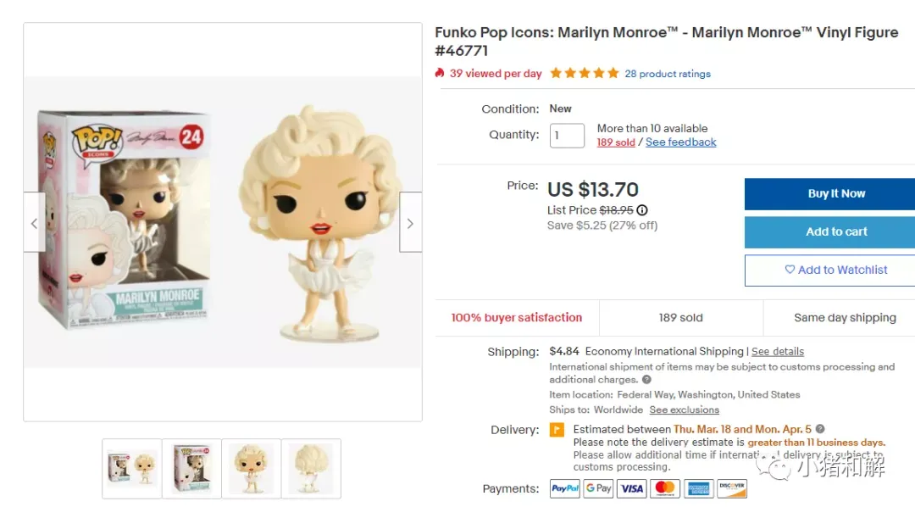
Task: Click the Buy It Now button
Action: pos(829,194)
